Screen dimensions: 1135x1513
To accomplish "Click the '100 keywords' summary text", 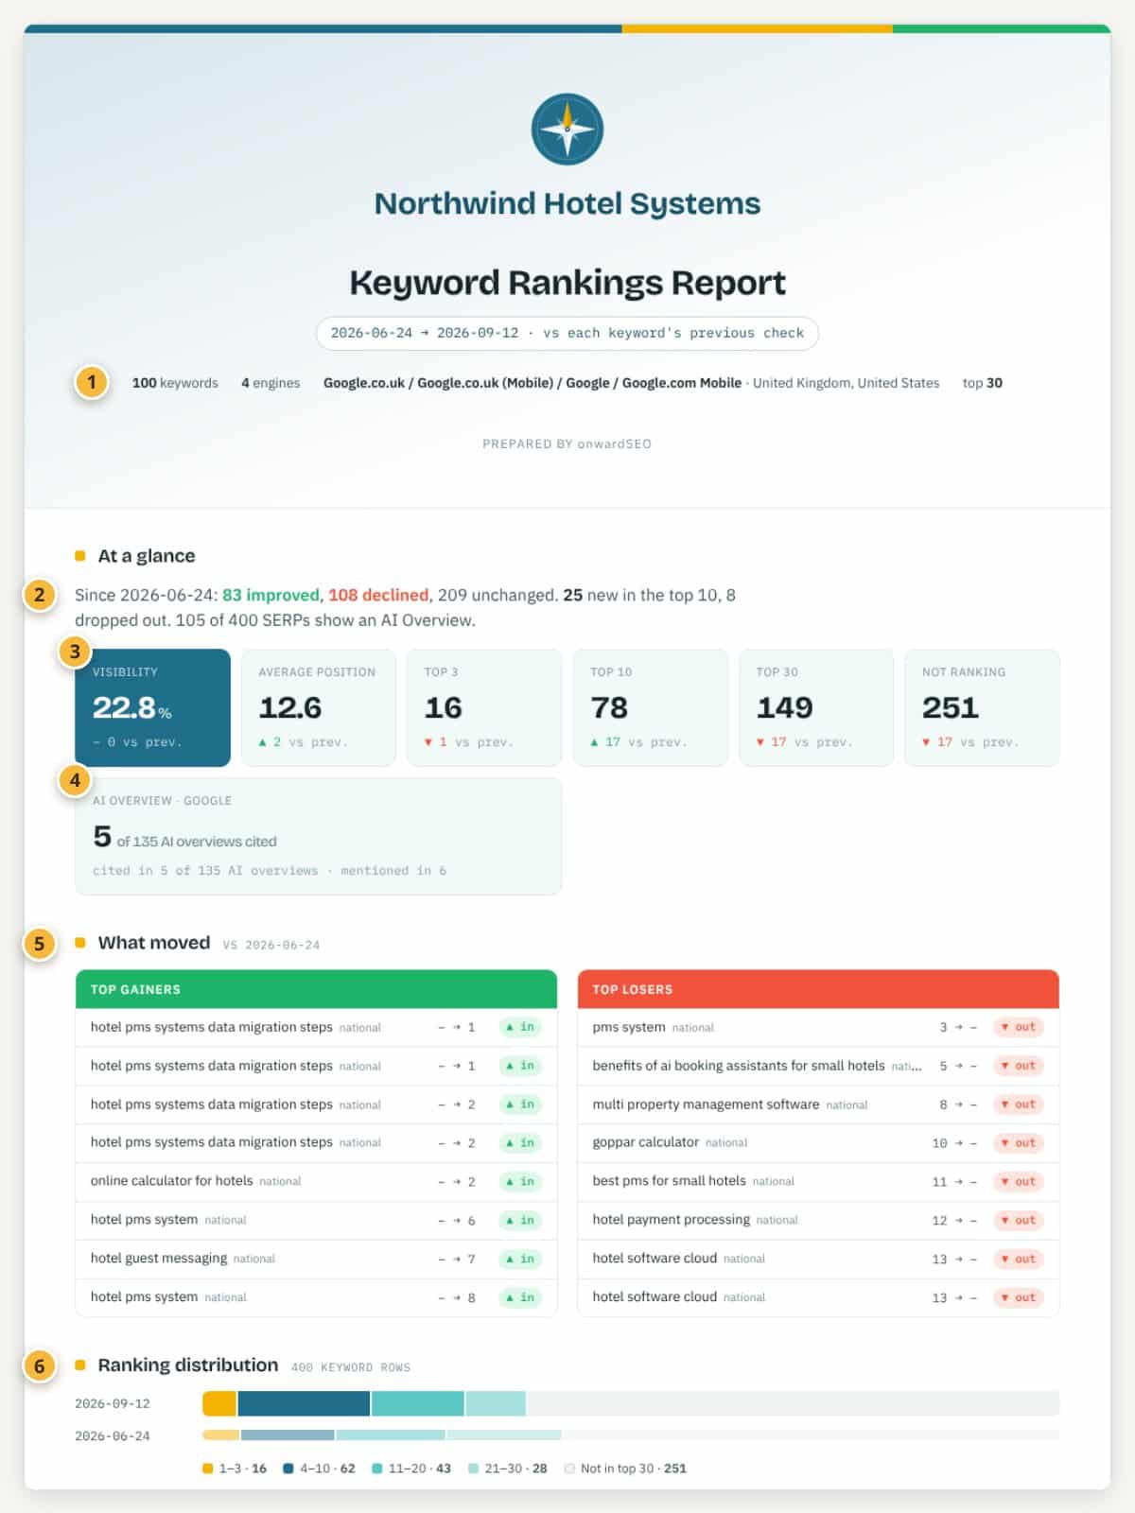I will pos(175,383).
